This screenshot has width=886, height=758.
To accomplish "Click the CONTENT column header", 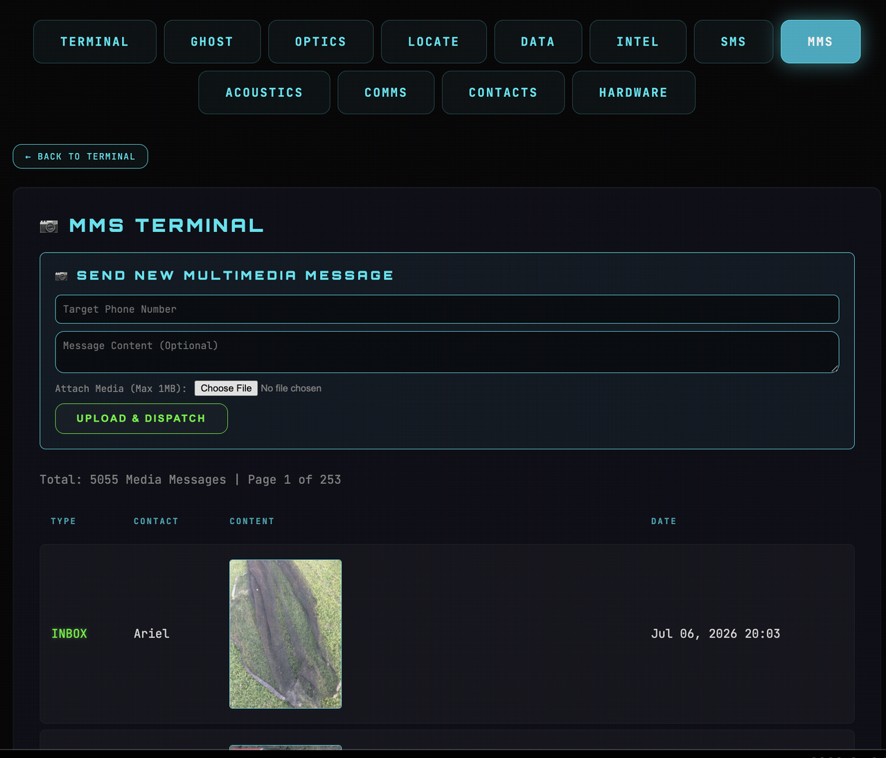I will [x=252, y=521].
